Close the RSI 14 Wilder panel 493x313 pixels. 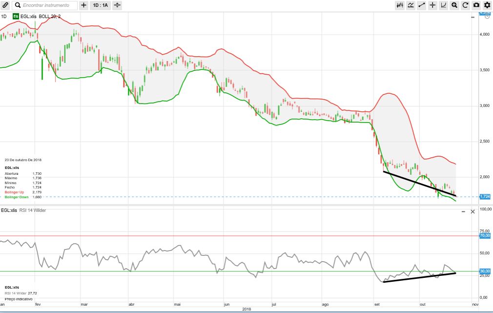coord(472,212)
